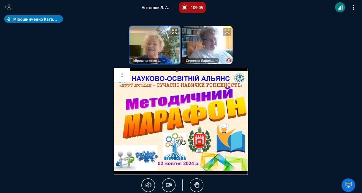Screen dimensions: 362x193
Task: Open the green connection status icon
Action: [340, 7]
